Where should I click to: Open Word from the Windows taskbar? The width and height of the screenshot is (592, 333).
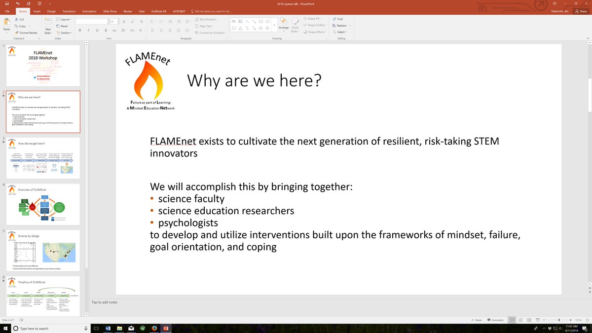(109, 328)
